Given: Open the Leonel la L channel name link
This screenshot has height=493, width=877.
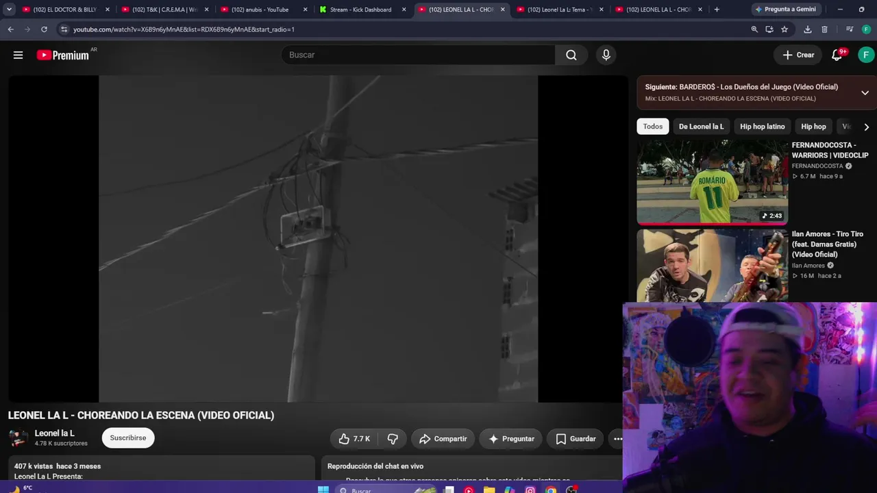Looking at the screenshot, I should (55, 433).
